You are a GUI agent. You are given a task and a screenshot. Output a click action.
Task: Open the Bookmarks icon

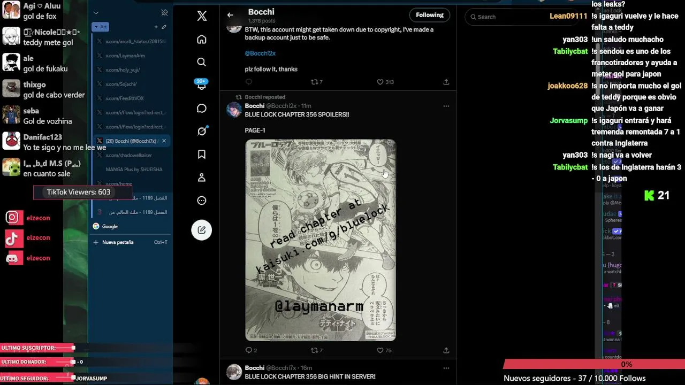point(202,155)
